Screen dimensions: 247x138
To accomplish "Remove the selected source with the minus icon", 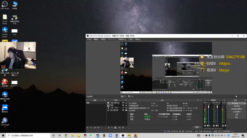I will [112, 128].
